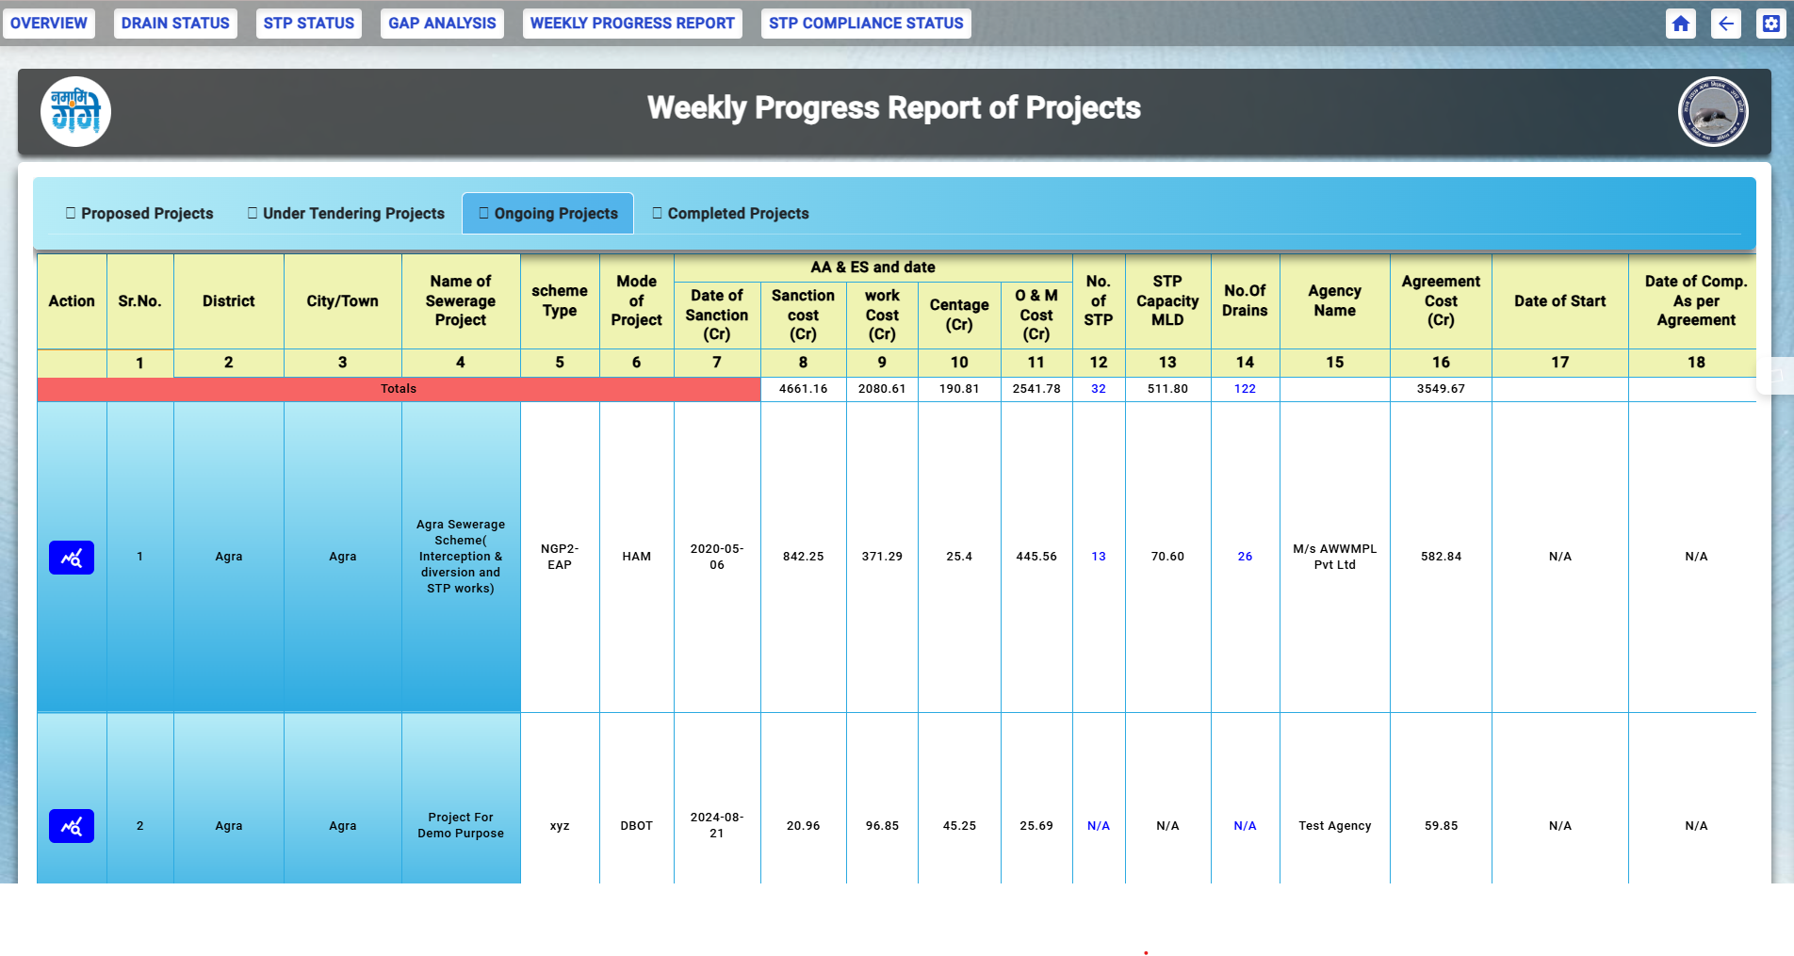This screenshot has height=956, width=1794.
Task: Switch to Under Tendering Projects tab
Action: (346, 214)
